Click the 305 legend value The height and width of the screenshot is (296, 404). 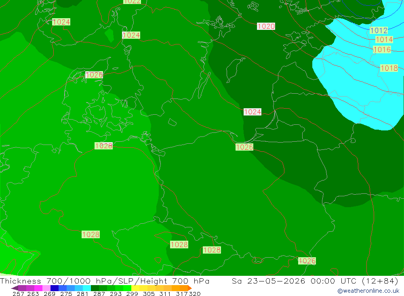click(149, 294)
